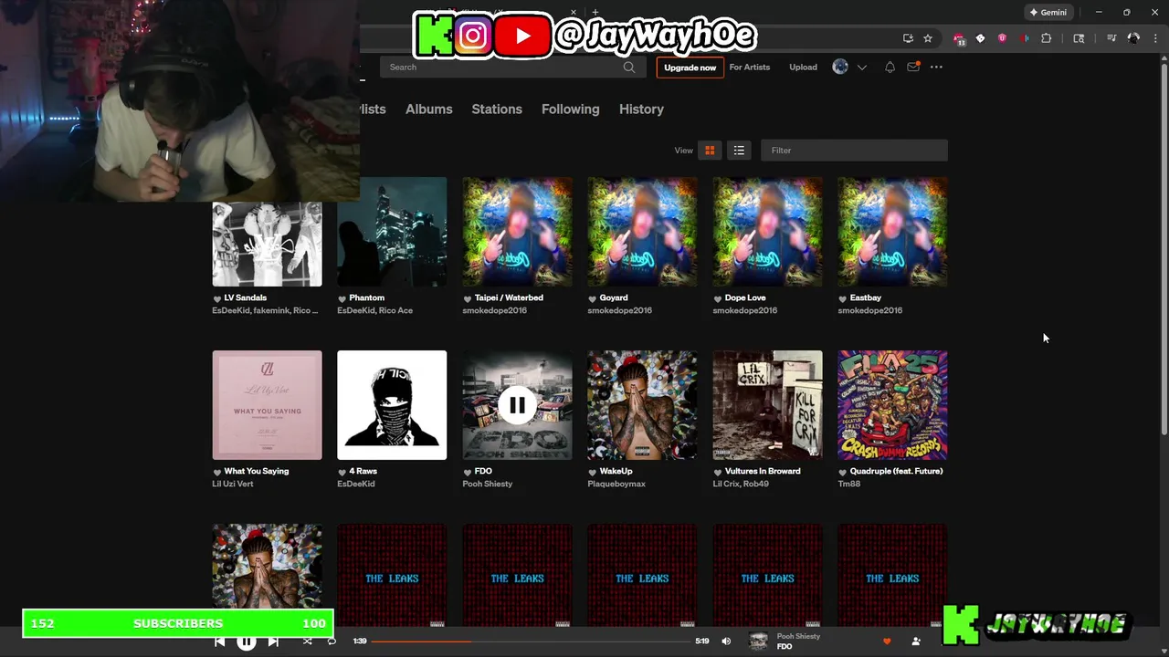Open Lil Uzi Vert artist link
Screen dimensions: 1169x657
(x=233, y=484)
